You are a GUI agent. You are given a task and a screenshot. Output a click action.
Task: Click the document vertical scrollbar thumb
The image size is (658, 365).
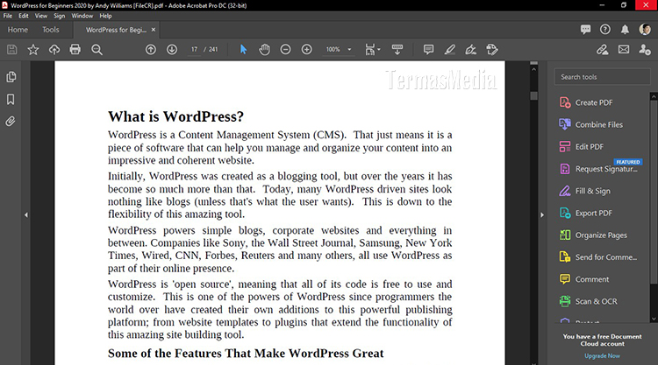(533, 96)
